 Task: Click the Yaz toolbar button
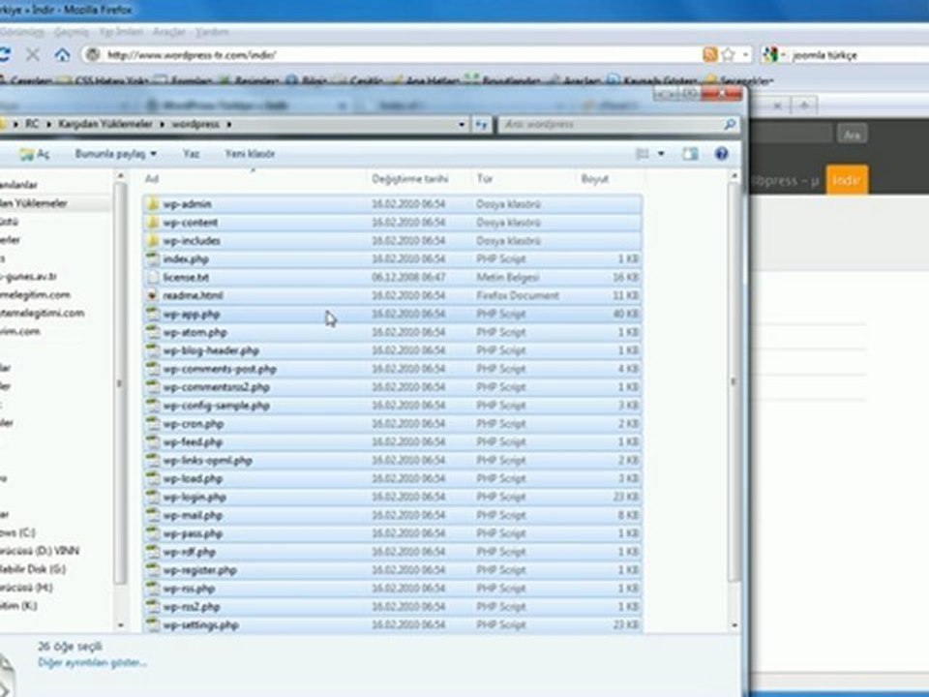point(191,154)
